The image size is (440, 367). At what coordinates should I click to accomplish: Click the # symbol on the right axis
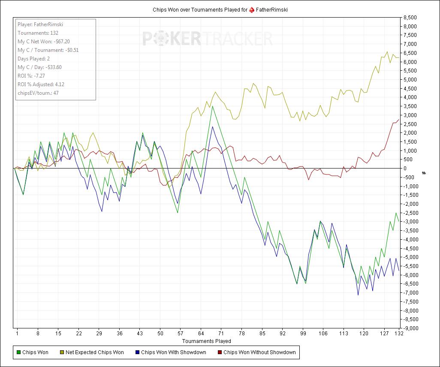pos(424,173)
